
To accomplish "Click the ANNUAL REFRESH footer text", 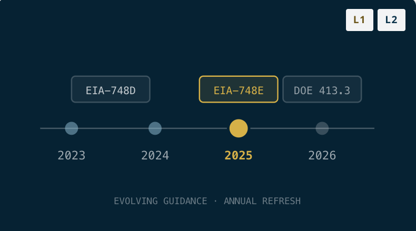I will [262, 201].
